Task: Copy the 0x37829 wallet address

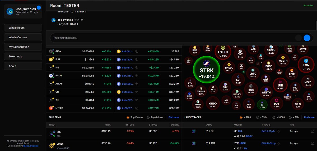Action: click(137, 60)
